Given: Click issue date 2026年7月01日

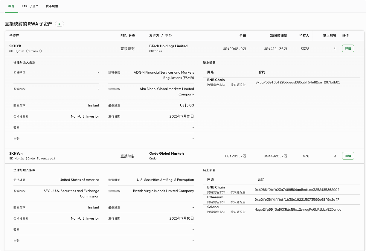Looking at the screenshot, I should tap(182, 116).
